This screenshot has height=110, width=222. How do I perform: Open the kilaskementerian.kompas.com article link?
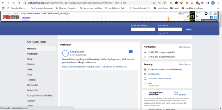95,67
